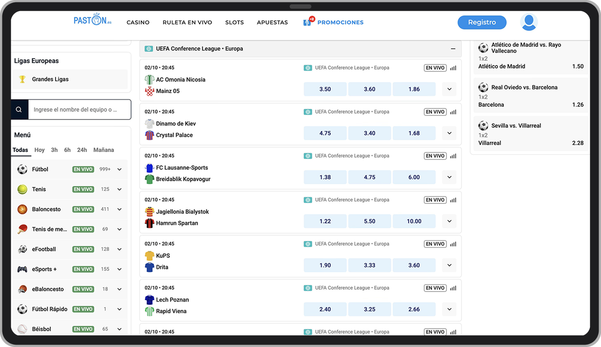This screenshot has width=601, height=347.
Task: Click the Crystal Palace jersey icon
Action: click(150, 135)
